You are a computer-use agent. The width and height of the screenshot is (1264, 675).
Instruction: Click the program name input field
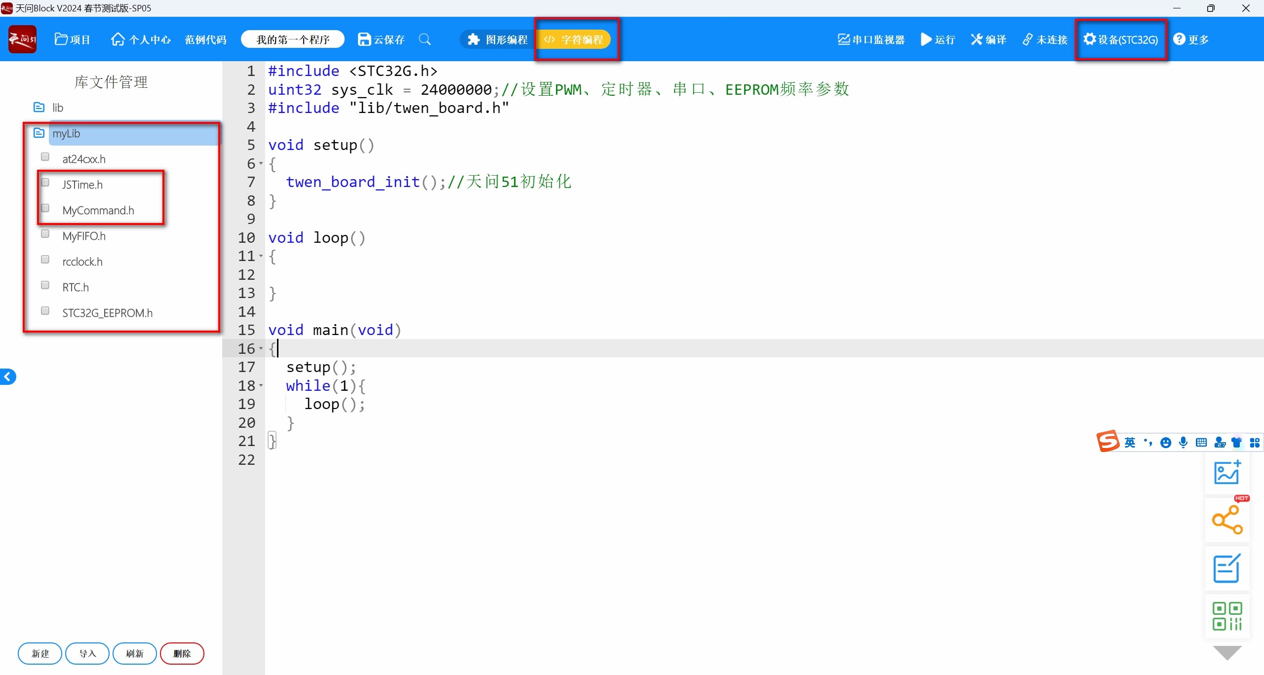pos(293,39)
